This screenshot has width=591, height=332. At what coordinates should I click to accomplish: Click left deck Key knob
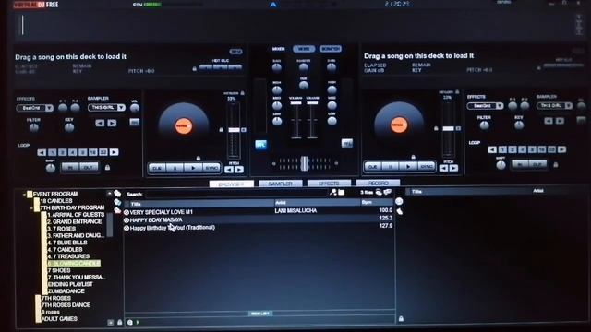click(x=69, y=127)
